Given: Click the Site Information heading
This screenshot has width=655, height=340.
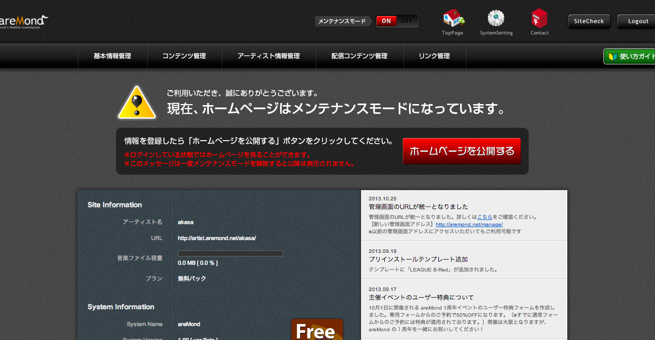Looking at the screenshot, I should (114, 205).
